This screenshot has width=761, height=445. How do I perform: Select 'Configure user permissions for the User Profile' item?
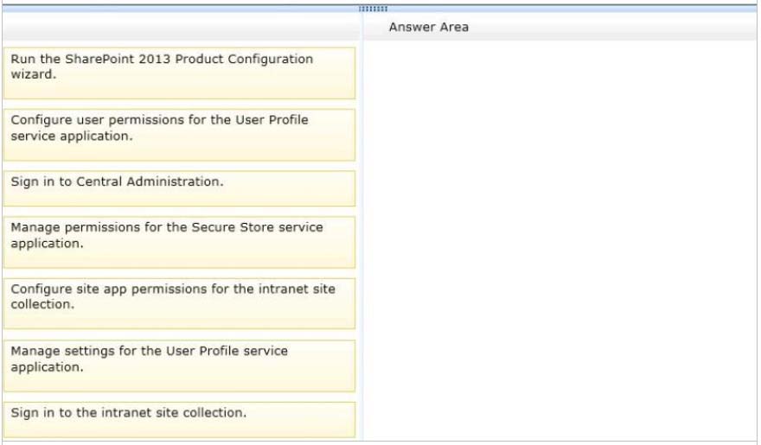(x=179, y=135)
